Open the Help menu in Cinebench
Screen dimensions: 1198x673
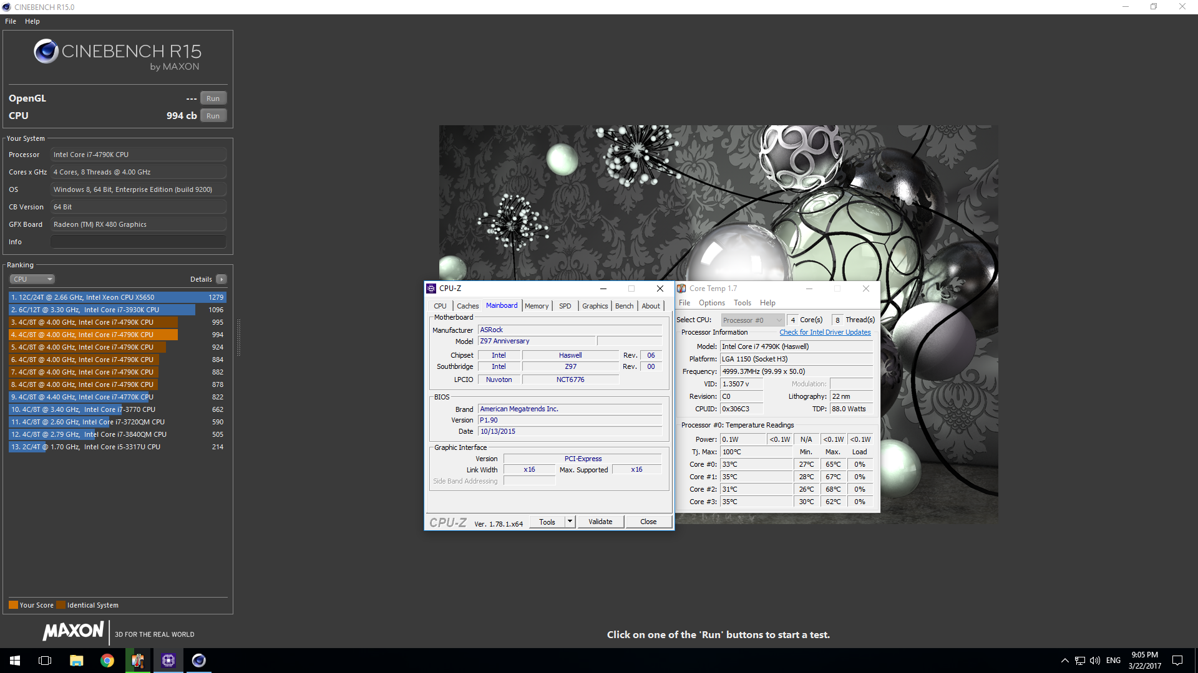coord(32,21)
